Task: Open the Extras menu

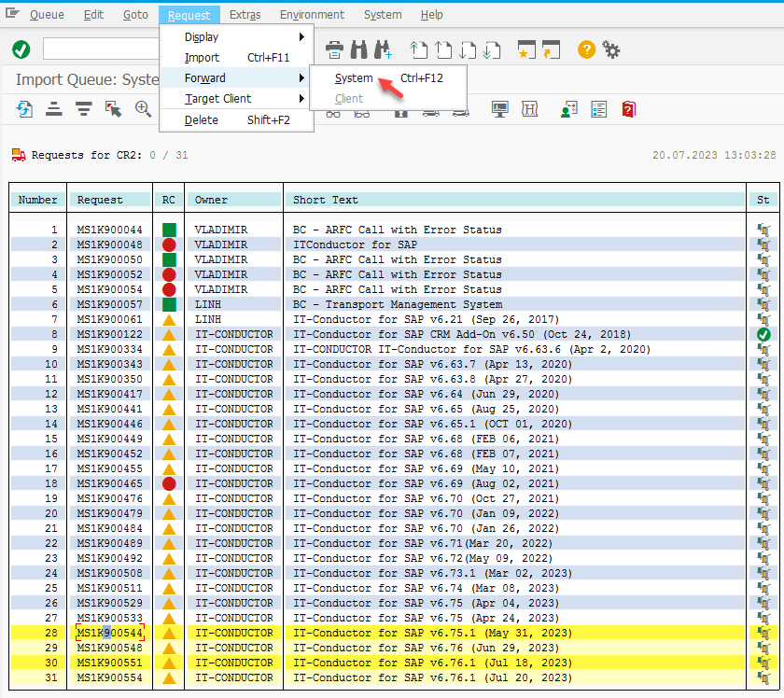Action: pos(245,15)
